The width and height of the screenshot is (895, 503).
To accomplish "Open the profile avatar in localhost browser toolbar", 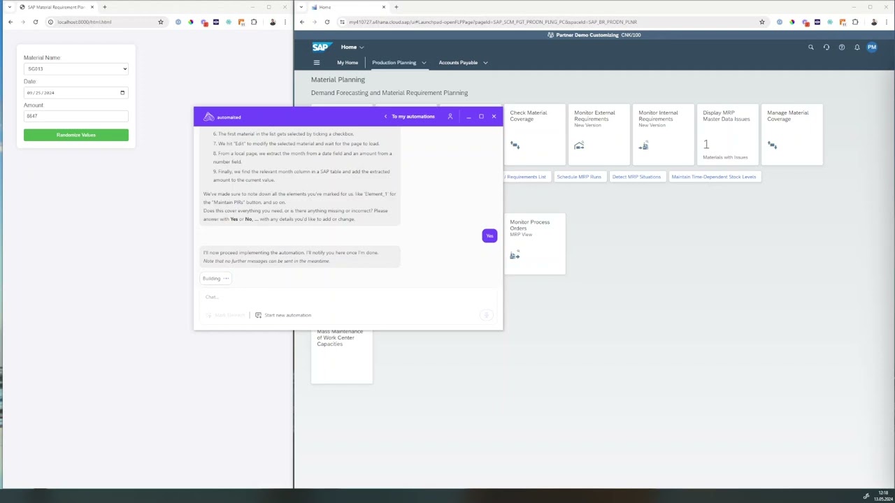I will pyautogui.click(x=272, y=22).
